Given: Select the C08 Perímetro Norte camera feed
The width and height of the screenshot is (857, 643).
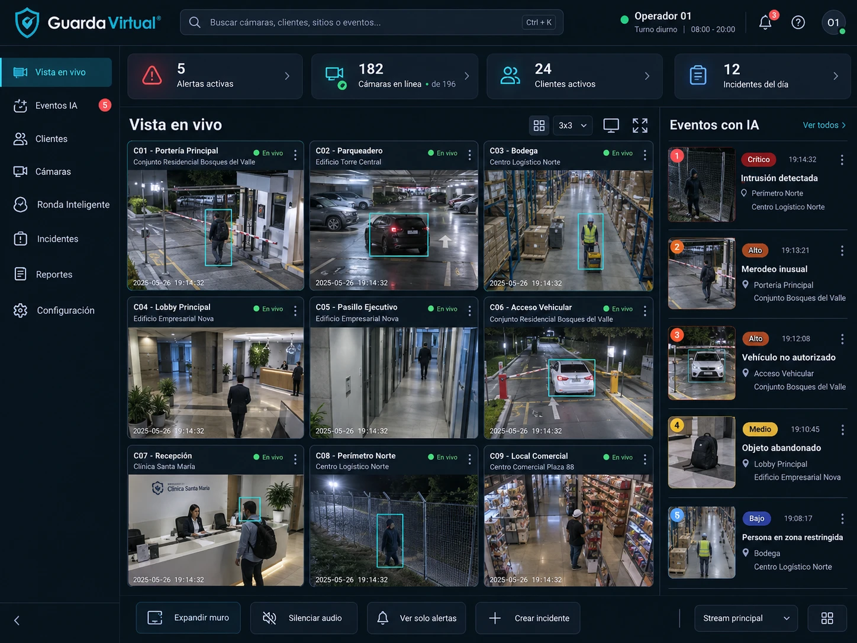Looking at the screenshot, I should [394, 531].
